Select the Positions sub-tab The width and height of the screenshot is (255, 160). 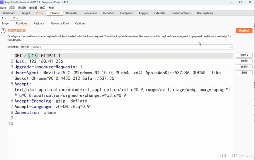[22, 23]
